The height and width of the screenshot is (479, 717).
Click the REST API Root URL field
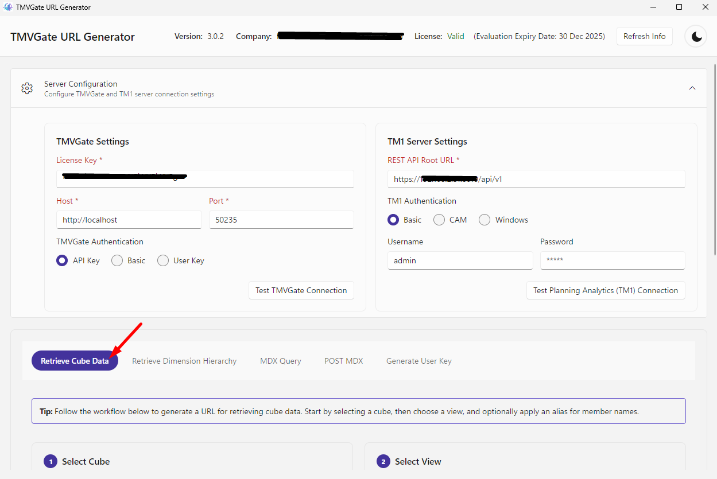pos(536,178)
